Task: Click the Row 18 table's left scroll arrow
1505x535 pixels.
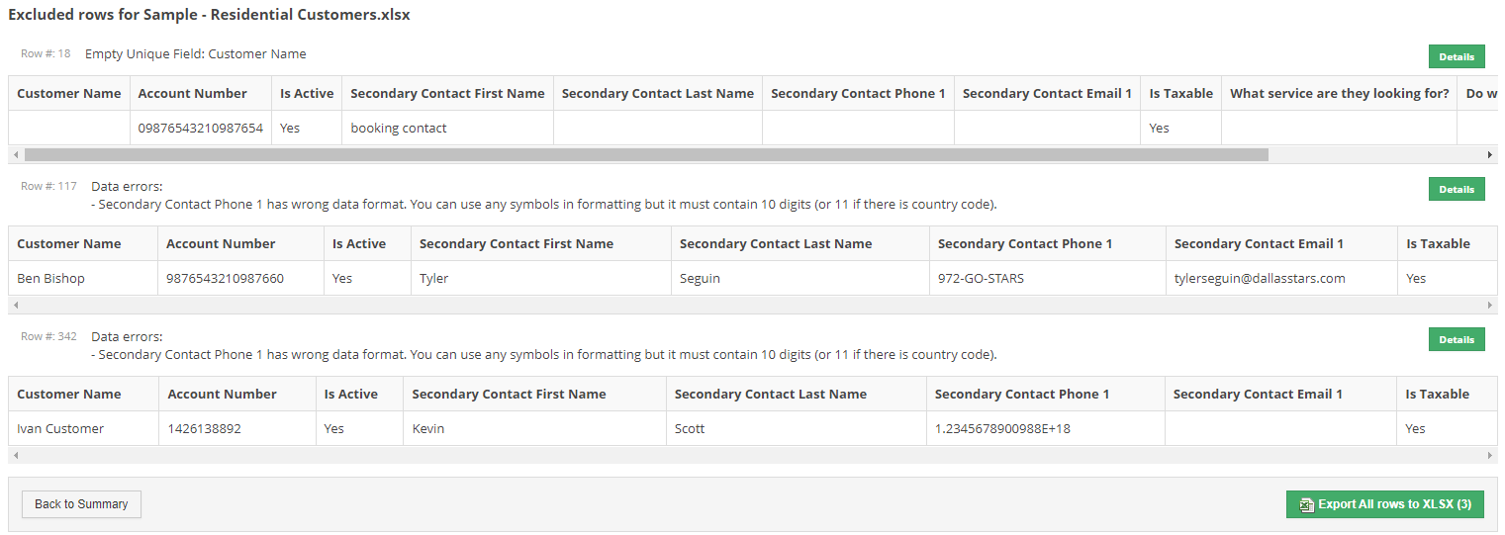Action: 15,155
